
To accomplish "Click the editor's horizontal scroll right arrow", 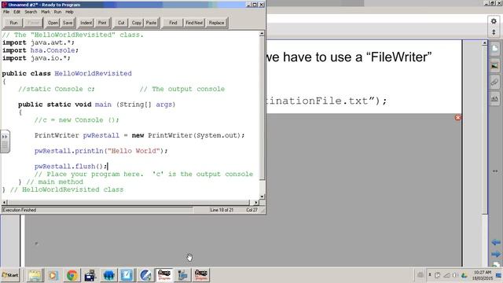I will 255,203.
